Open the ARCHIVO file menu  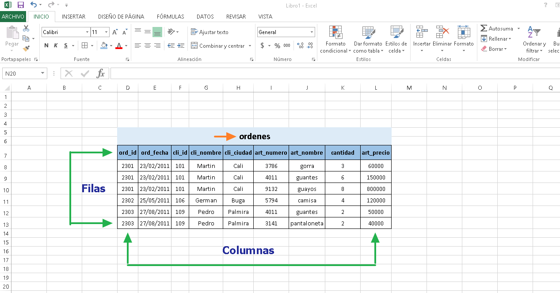point(13,17)
